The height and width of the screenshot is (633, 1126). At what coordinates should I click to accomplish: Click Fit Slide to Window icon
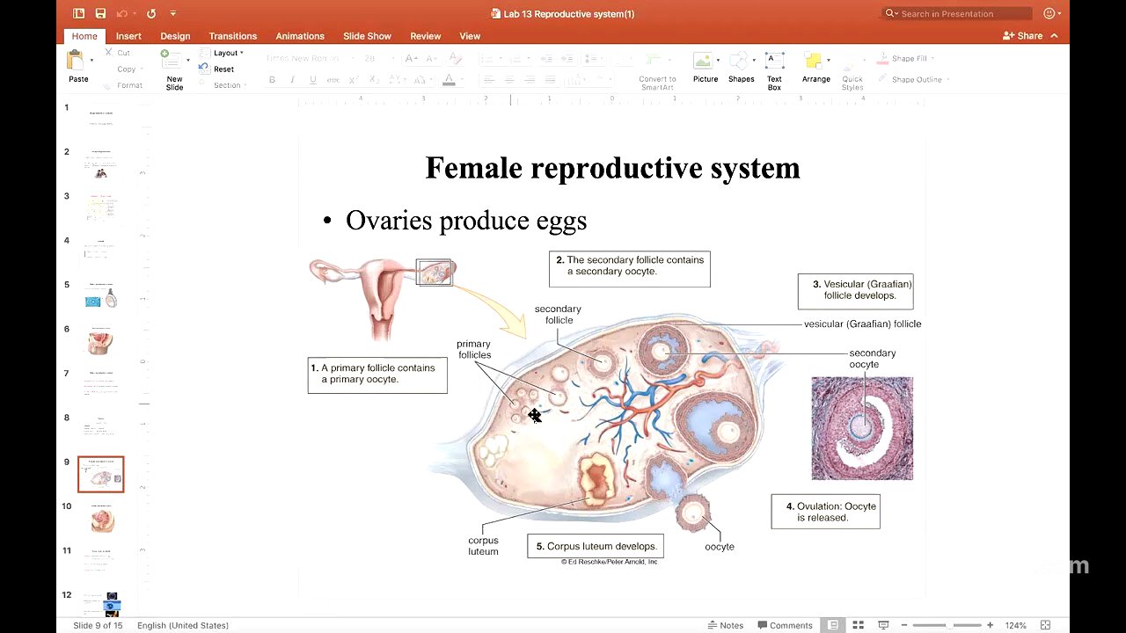point(1046,625)
